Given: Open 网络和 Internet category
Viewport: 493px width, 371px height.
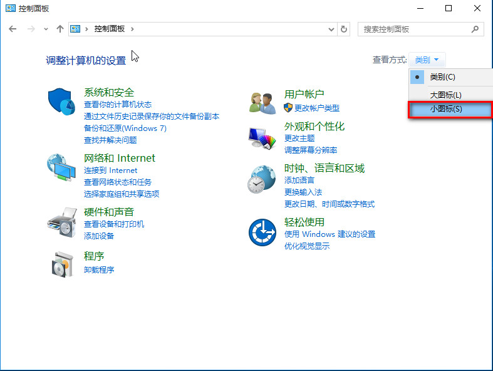Looking at the screenshot, I should 120,158.
